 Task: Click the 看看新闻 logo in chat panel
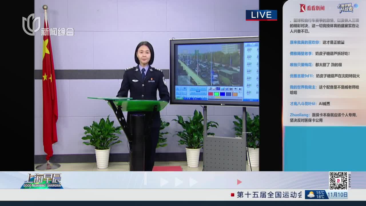click(x=312, y=8)
